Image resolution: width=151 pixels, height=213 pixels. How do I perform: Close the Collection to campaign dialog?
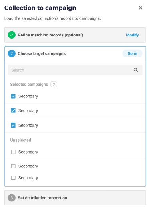coord(141,8)
